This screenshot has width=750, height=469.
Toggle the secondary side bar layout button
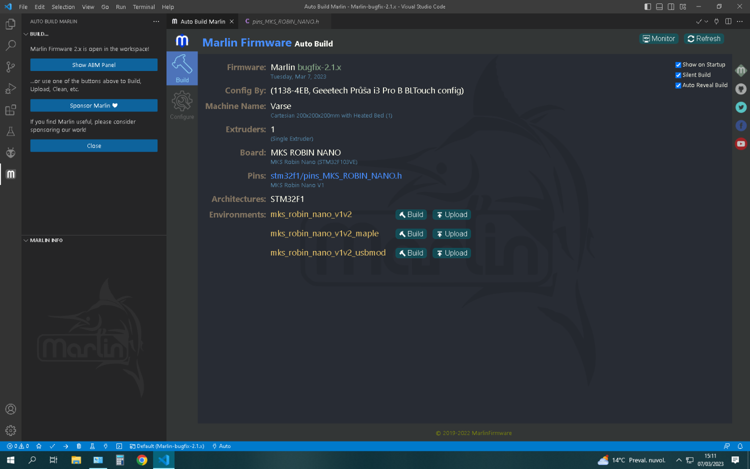[x=671, y=6]
